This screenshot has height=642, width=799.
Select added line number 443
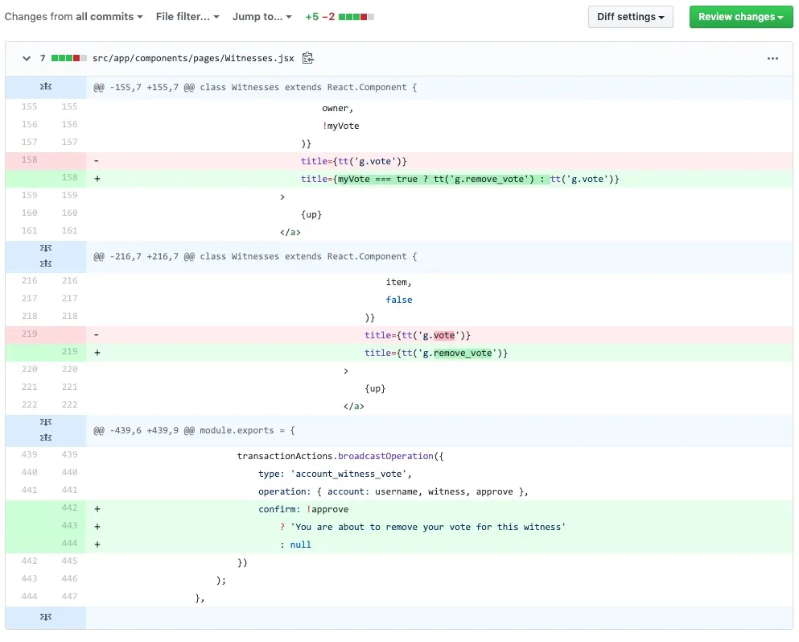(x=70, y=525)
